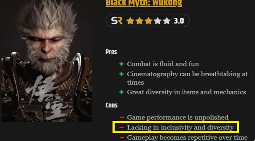Click the SR logo in rating badge
This screenshot has width=255, height=141.
pos(117,21)
